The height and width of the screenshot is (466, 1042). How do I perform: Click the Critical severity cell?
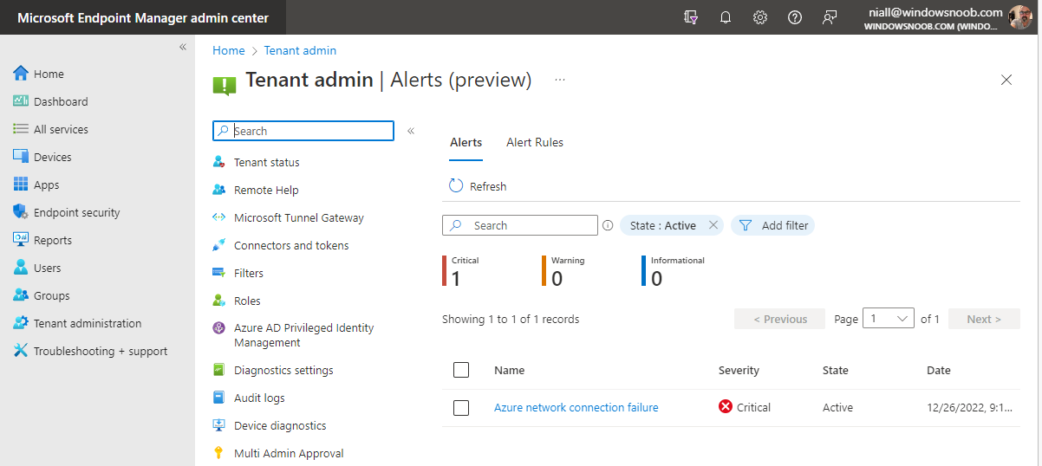click(745, 407)
